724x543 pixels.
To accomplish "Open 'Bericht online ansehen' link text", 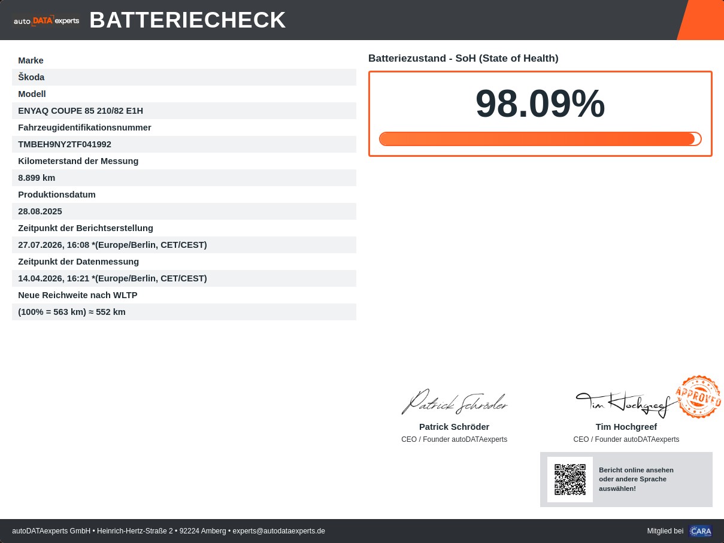I will point(636,470).
